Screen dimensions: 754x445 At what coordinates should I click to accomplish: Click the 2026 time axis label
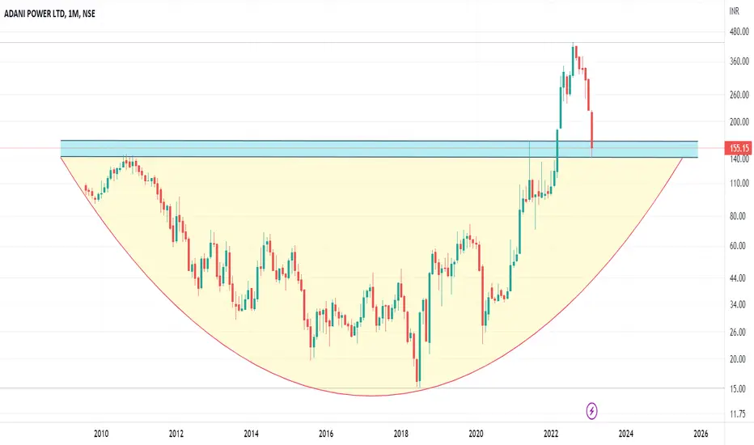701,434
